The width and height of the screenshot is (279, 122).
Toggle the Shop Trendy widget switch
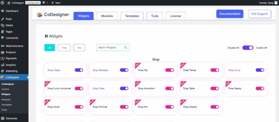pyautogui.click(x=215, y=70)
